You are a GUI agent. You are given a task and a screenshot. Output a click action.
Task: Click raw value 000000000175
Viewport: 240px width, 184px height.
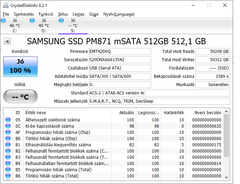[x=207, y=145]
